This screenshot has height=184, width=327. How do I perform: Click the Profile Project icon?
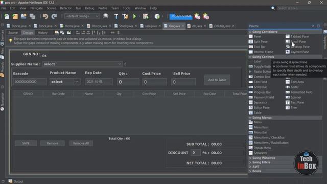[157, 16]
